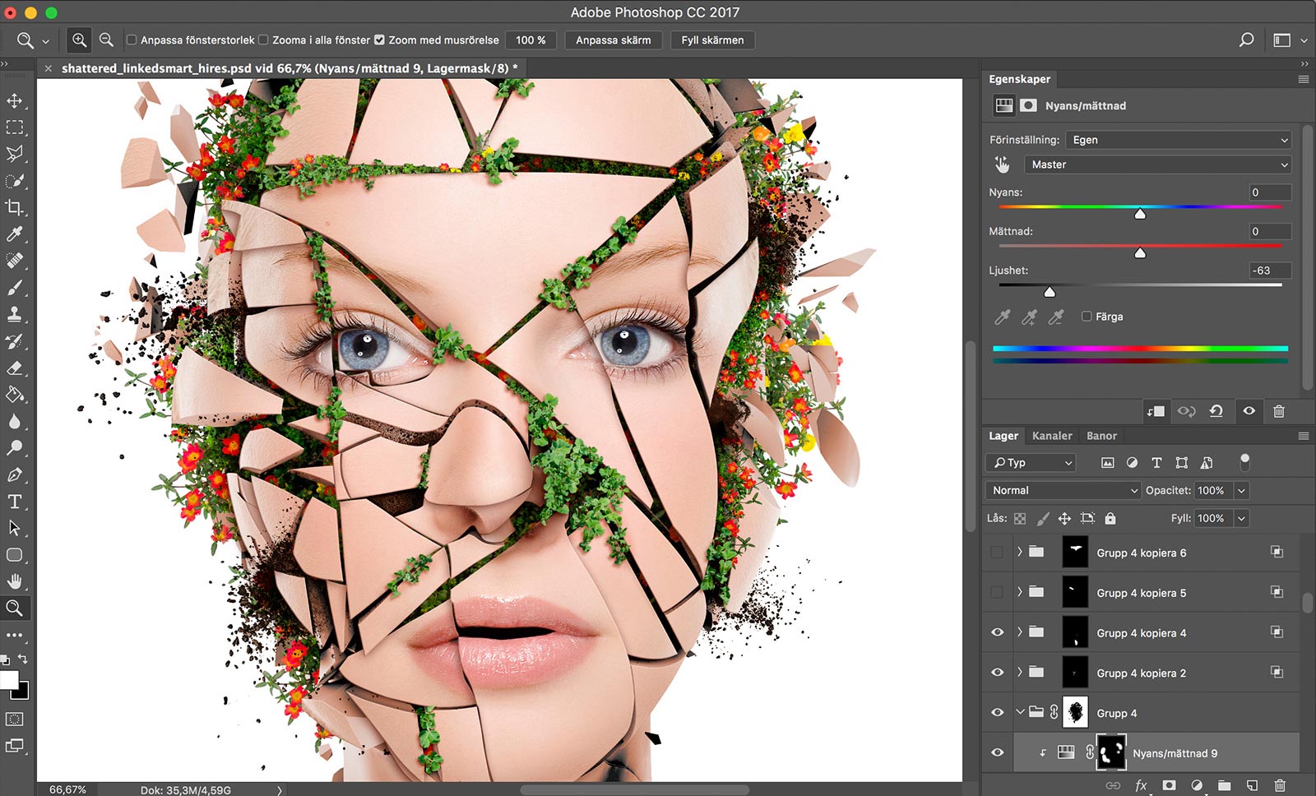The width and height of the screenshot is (1316, 796).
Task: Open the Förinställning dropdown
Action: click(x=1178, y=140)
